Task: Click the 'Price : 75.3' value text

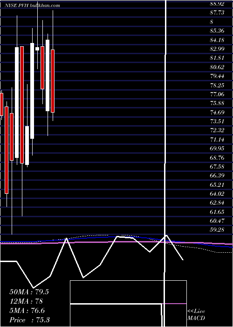Action: 30,320
